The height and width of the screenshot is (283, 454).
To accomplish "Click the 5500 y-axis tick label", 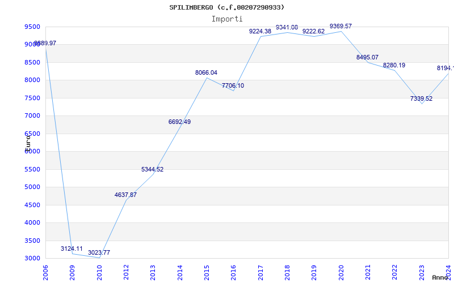I will pos(32,169).
